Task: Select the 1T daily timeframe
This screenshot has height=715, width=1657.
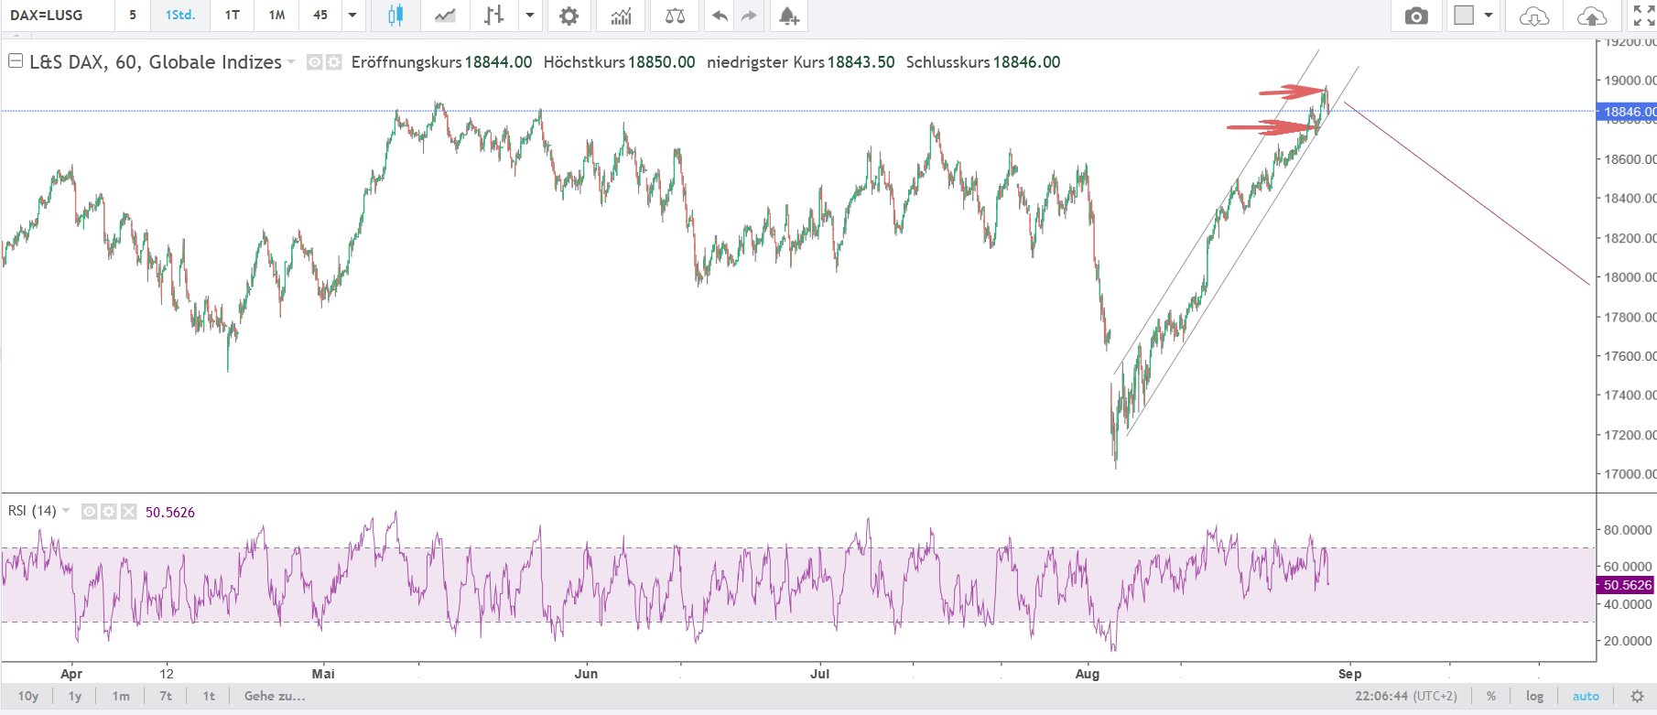Action: [x=233, y=16]
